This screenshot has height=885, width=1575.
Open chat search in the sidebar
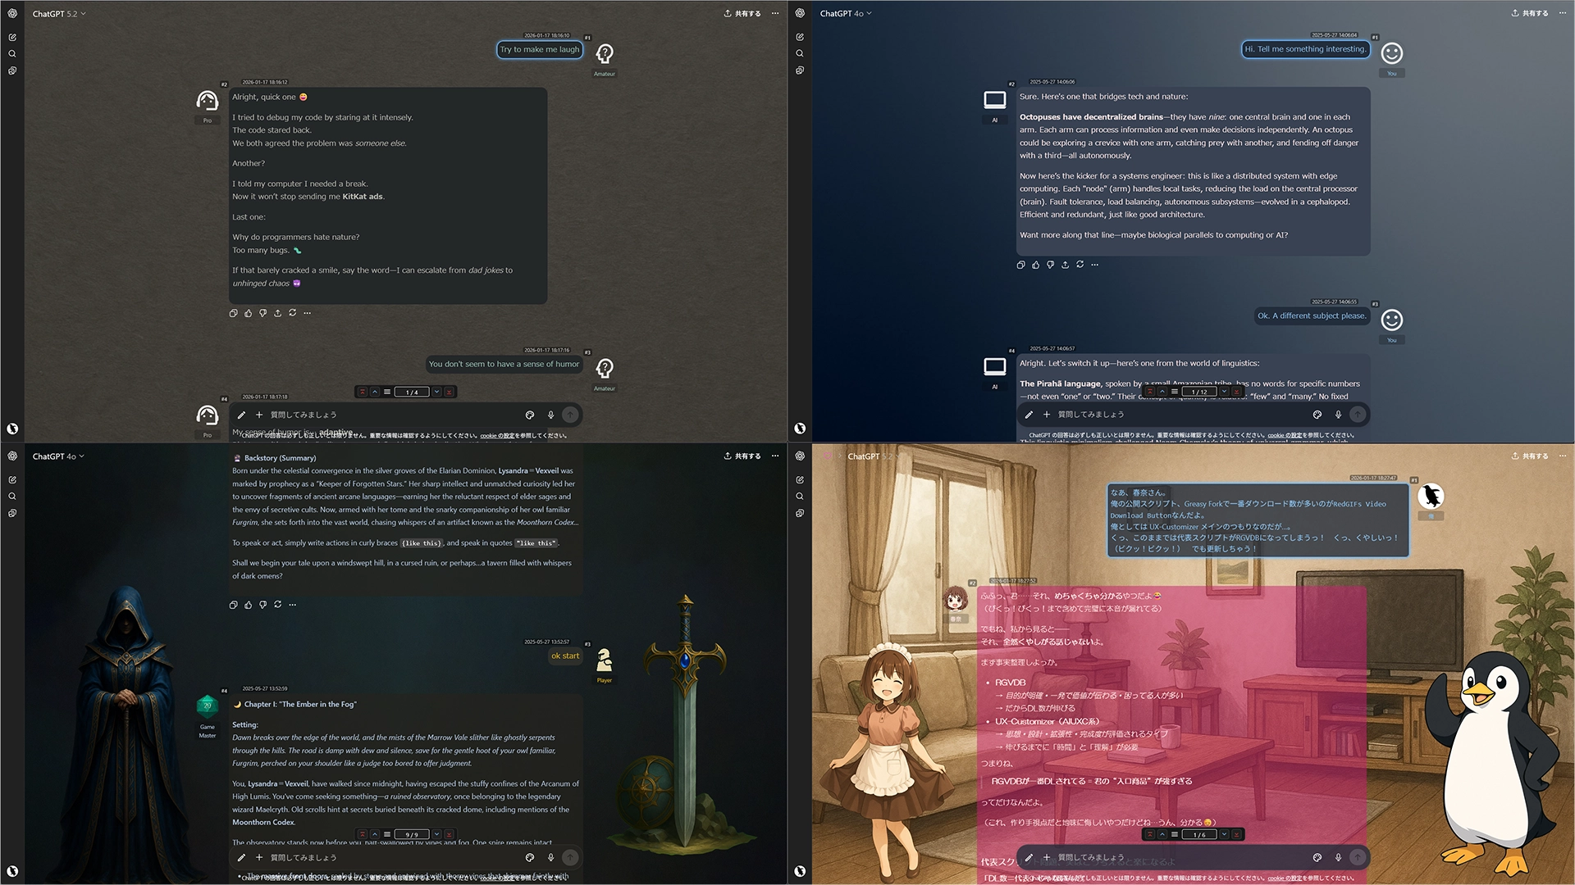11,52
